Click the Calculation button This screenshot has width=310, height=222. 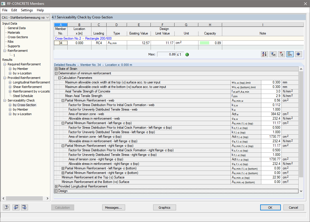pyautogui.click(x=63, y=207)
